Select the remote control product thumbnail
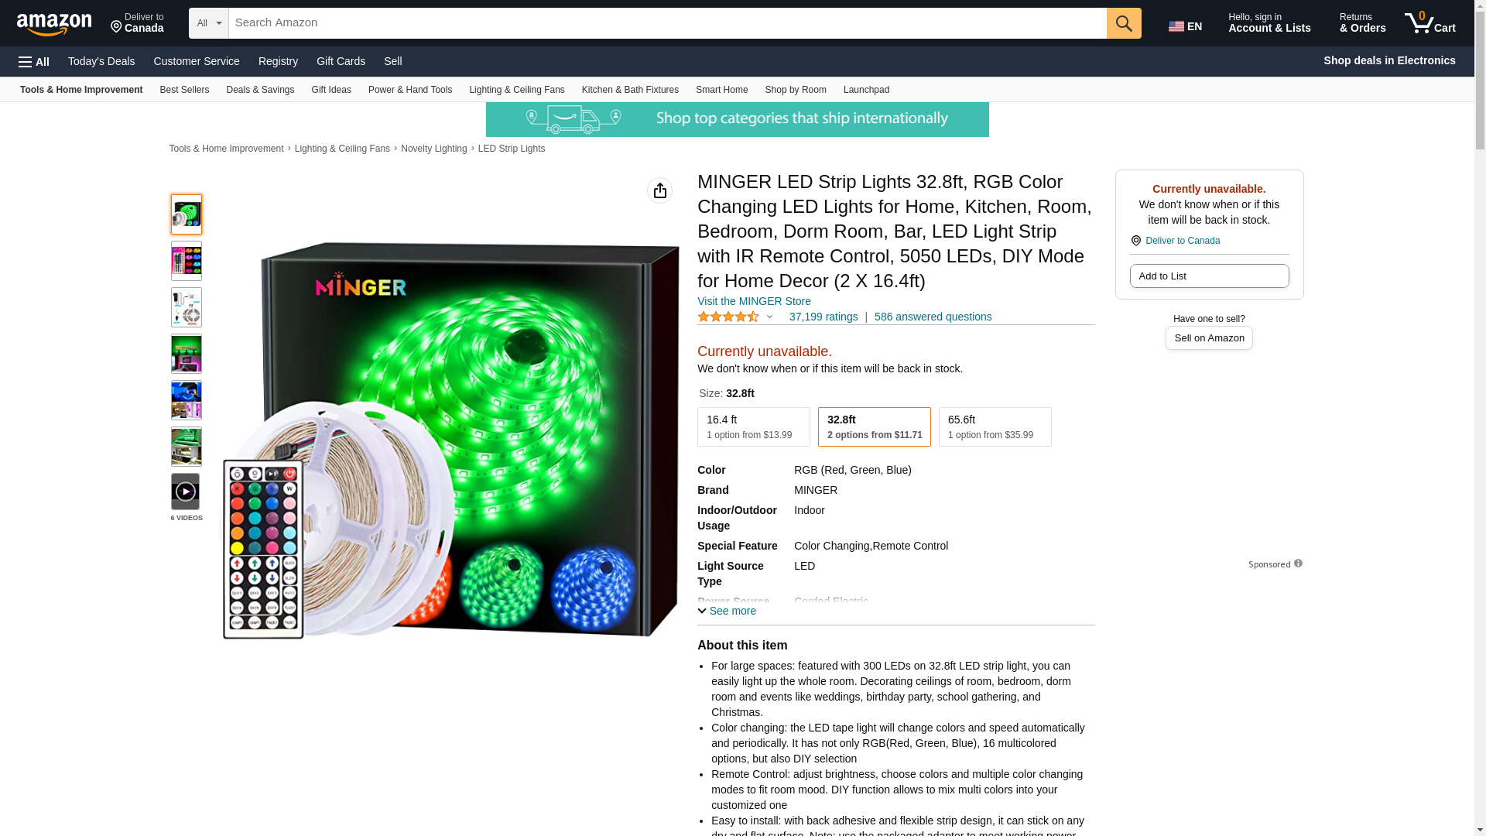1486x836 pixels. pyautogui.click(x=186, y=261)
